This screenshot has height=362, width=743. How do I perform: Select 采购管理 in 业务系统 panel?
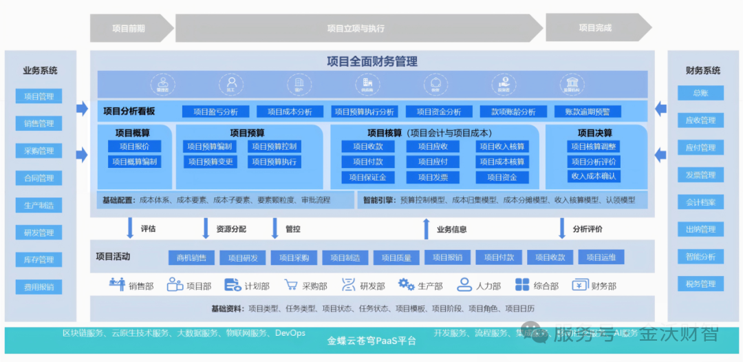coord(39,151)
